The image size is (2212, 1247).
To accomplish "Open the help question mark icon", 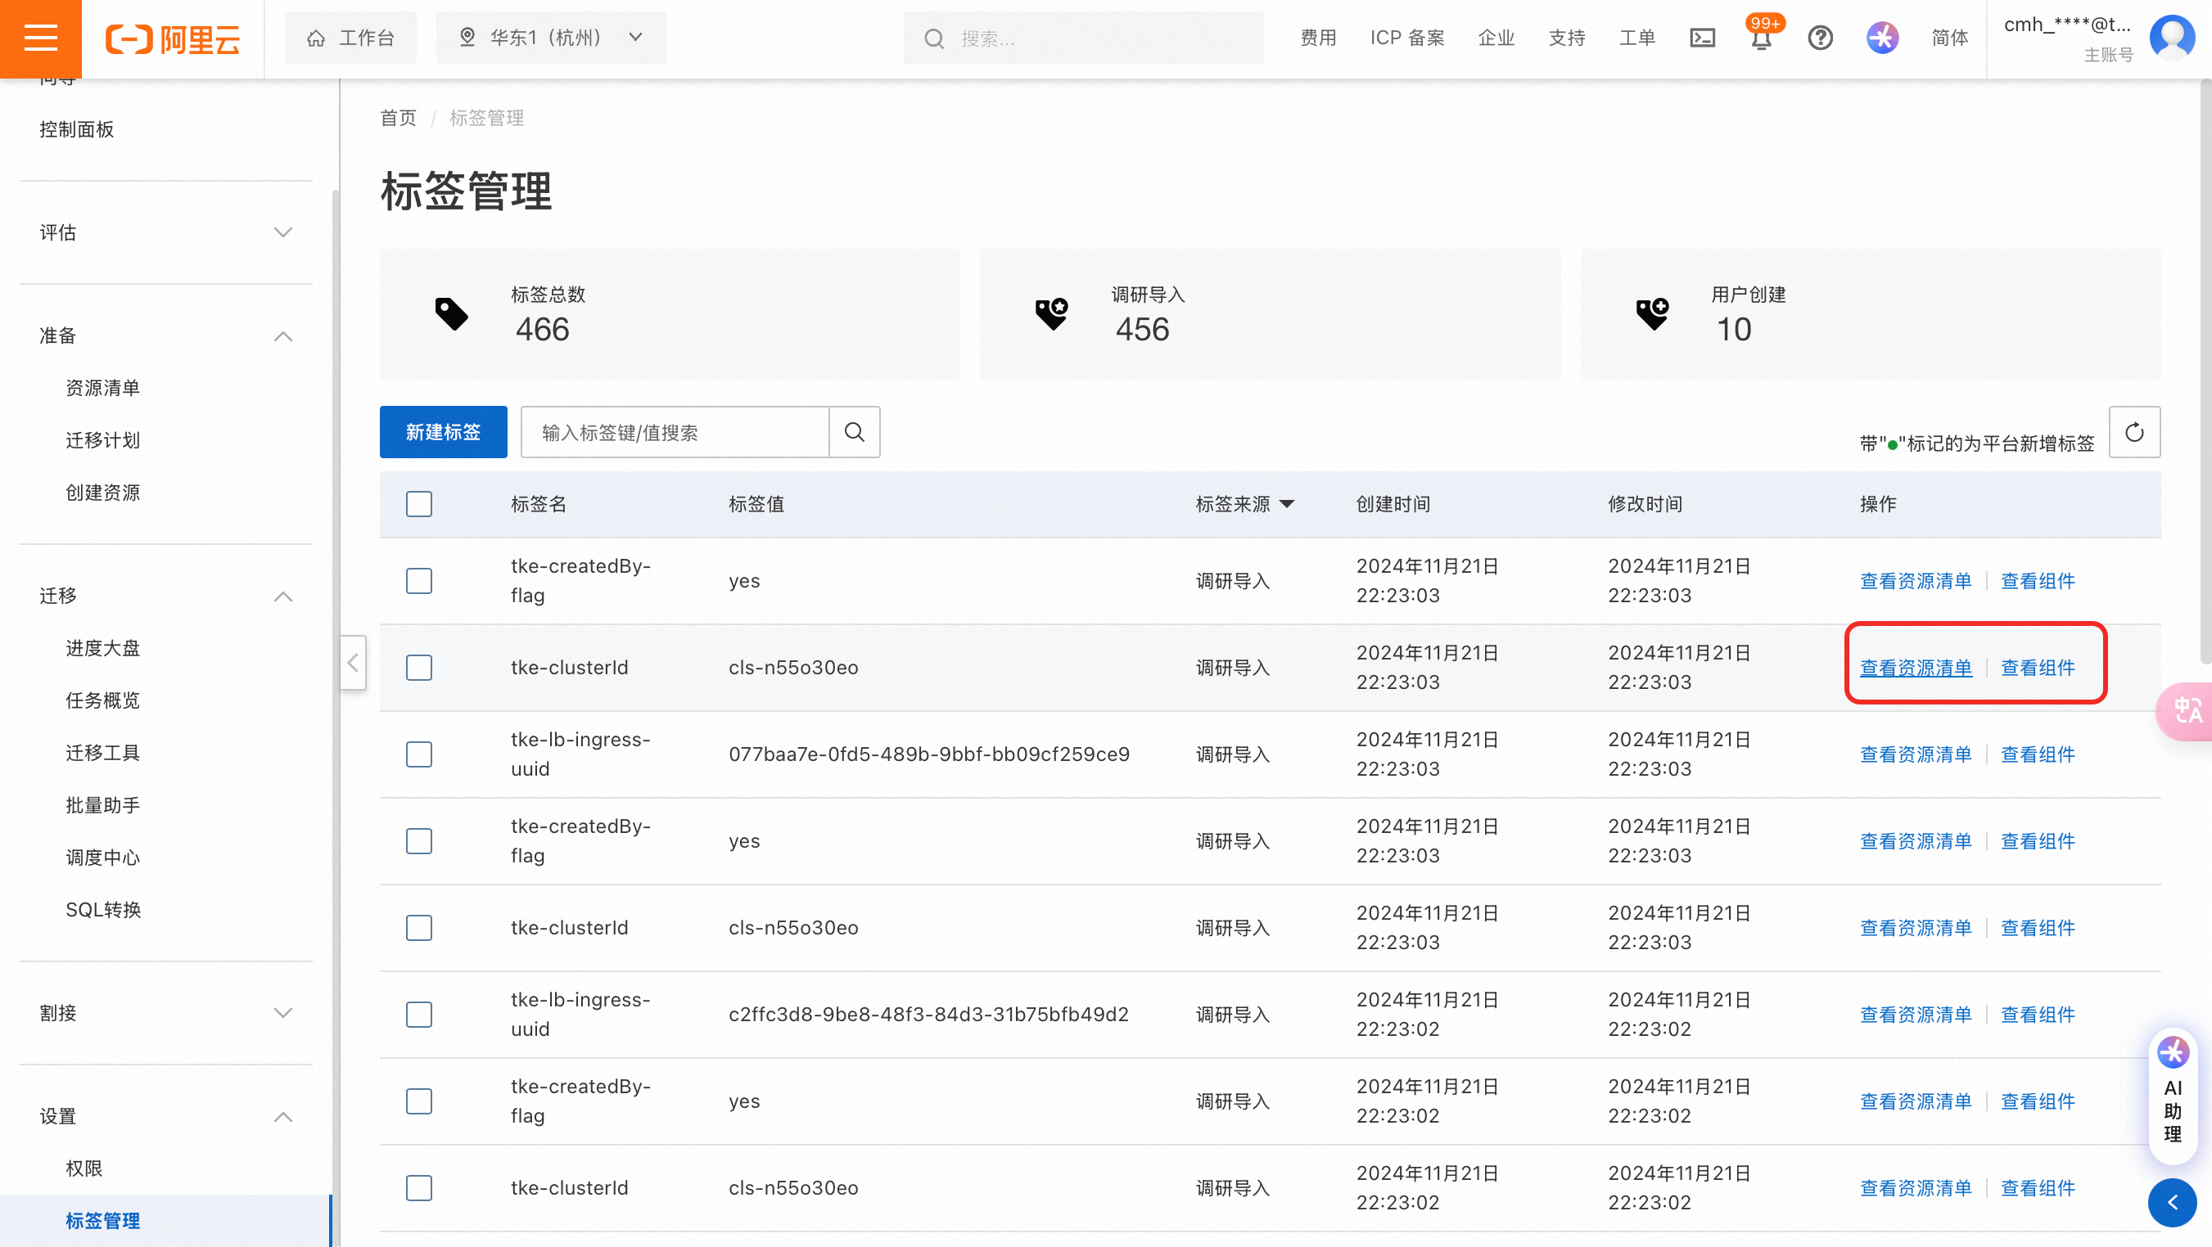I will [1820, 38].
